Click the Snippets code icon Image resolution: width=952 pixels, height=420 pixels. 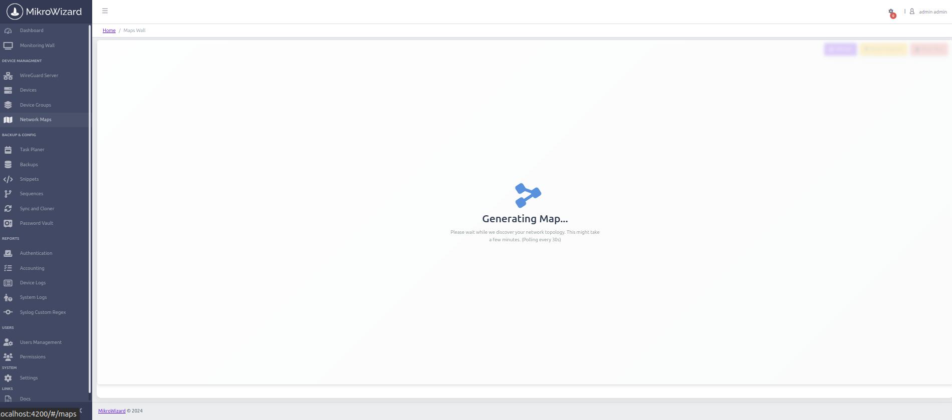(x=8, y=179)
